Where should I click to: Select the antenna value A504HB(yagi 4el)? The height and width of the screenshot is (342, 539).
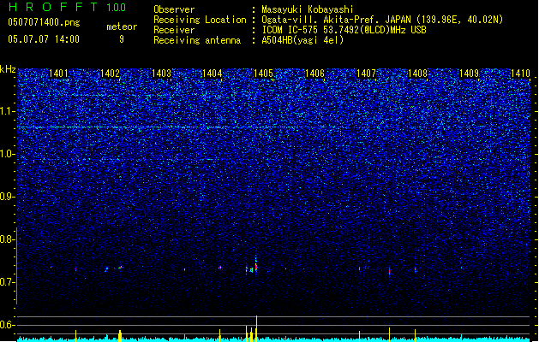click(302, 40)
